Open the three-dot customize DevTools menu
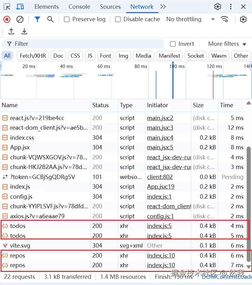This screenshot has width=252, height=285. [x=231, y=7]
